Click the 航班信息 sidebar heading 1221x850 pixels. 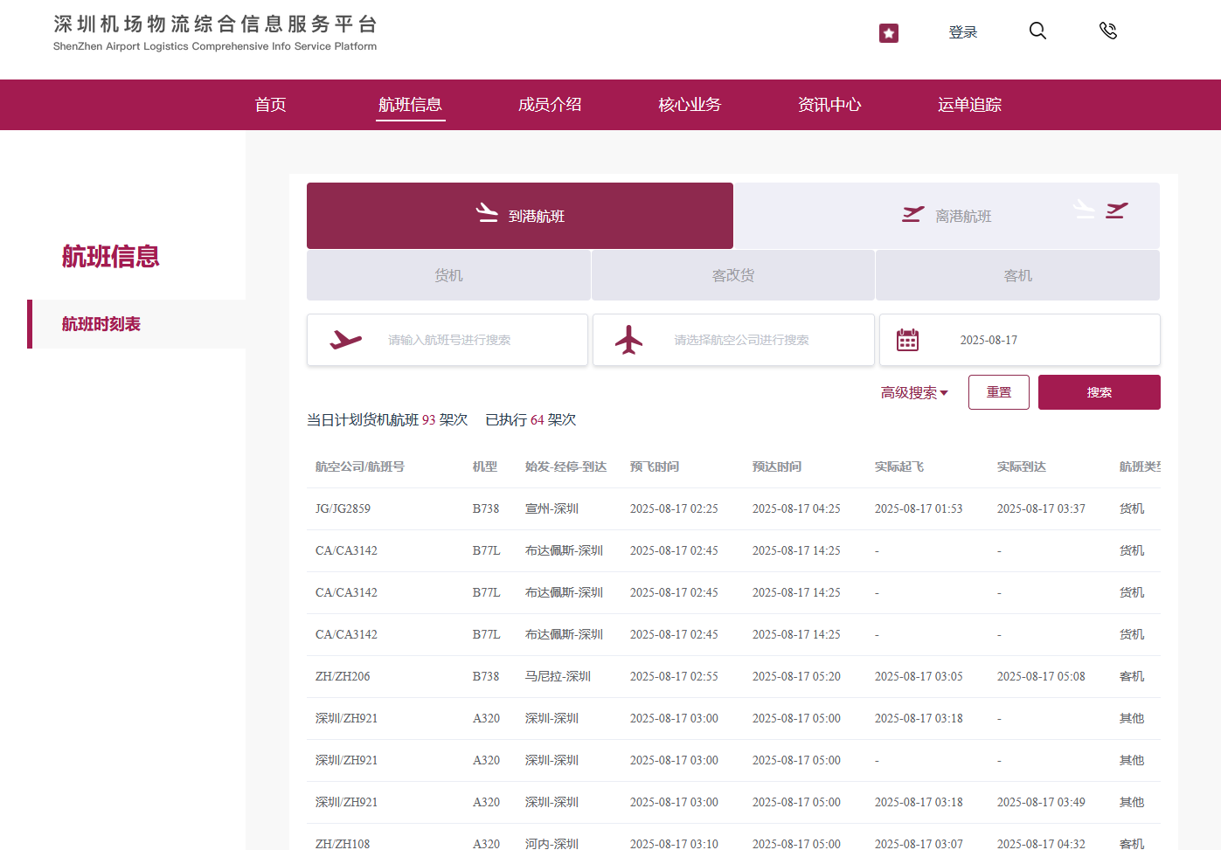[x=111, y=257]
